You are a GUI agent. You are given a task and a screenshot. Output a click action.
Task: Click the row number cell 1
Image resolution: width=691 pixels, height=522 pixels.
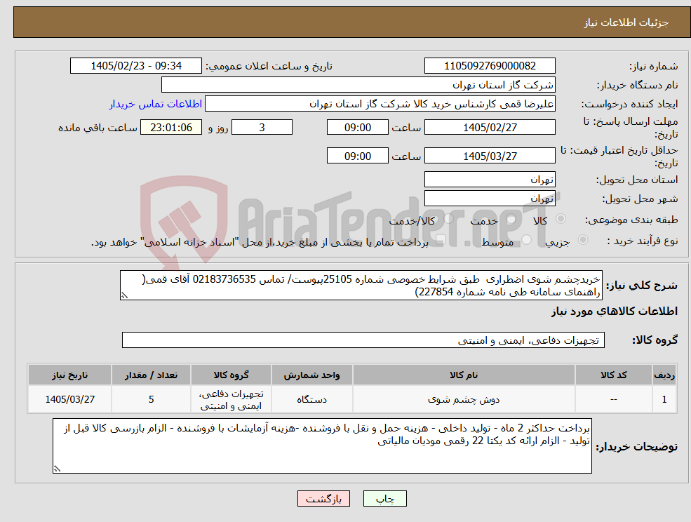click(664, 399)
